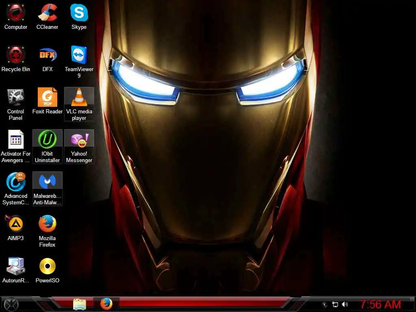Select the PowerISO desktop shortcut
416x312 pixels.
click(48, 270)
